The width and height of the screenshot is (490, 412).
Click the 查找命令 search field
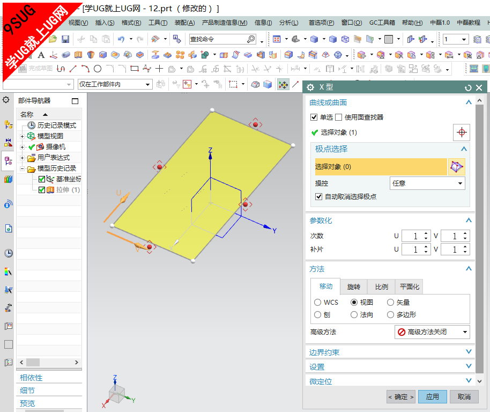218,39
